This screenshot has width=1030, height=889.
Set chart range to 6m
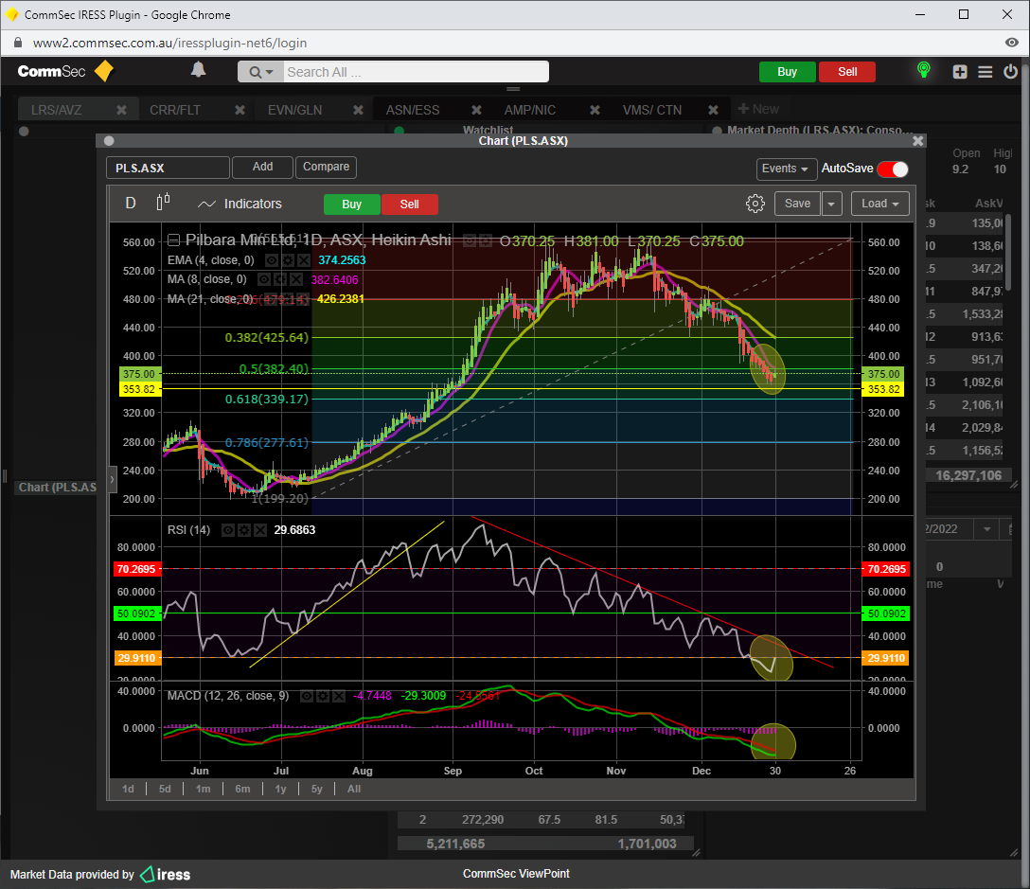point(242,789)
